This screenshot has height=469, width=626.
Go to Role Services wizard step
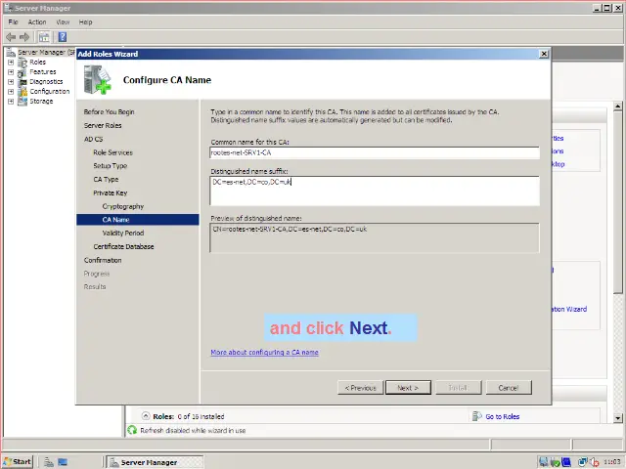[113, 152]
